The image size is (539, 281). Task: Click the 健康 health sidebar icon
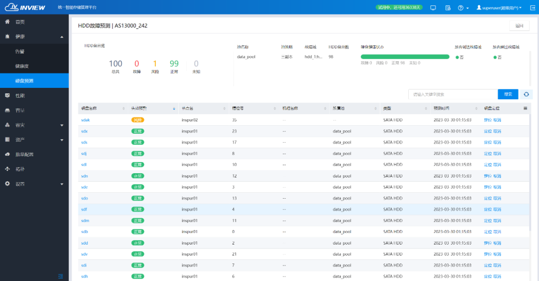point(7,36)
